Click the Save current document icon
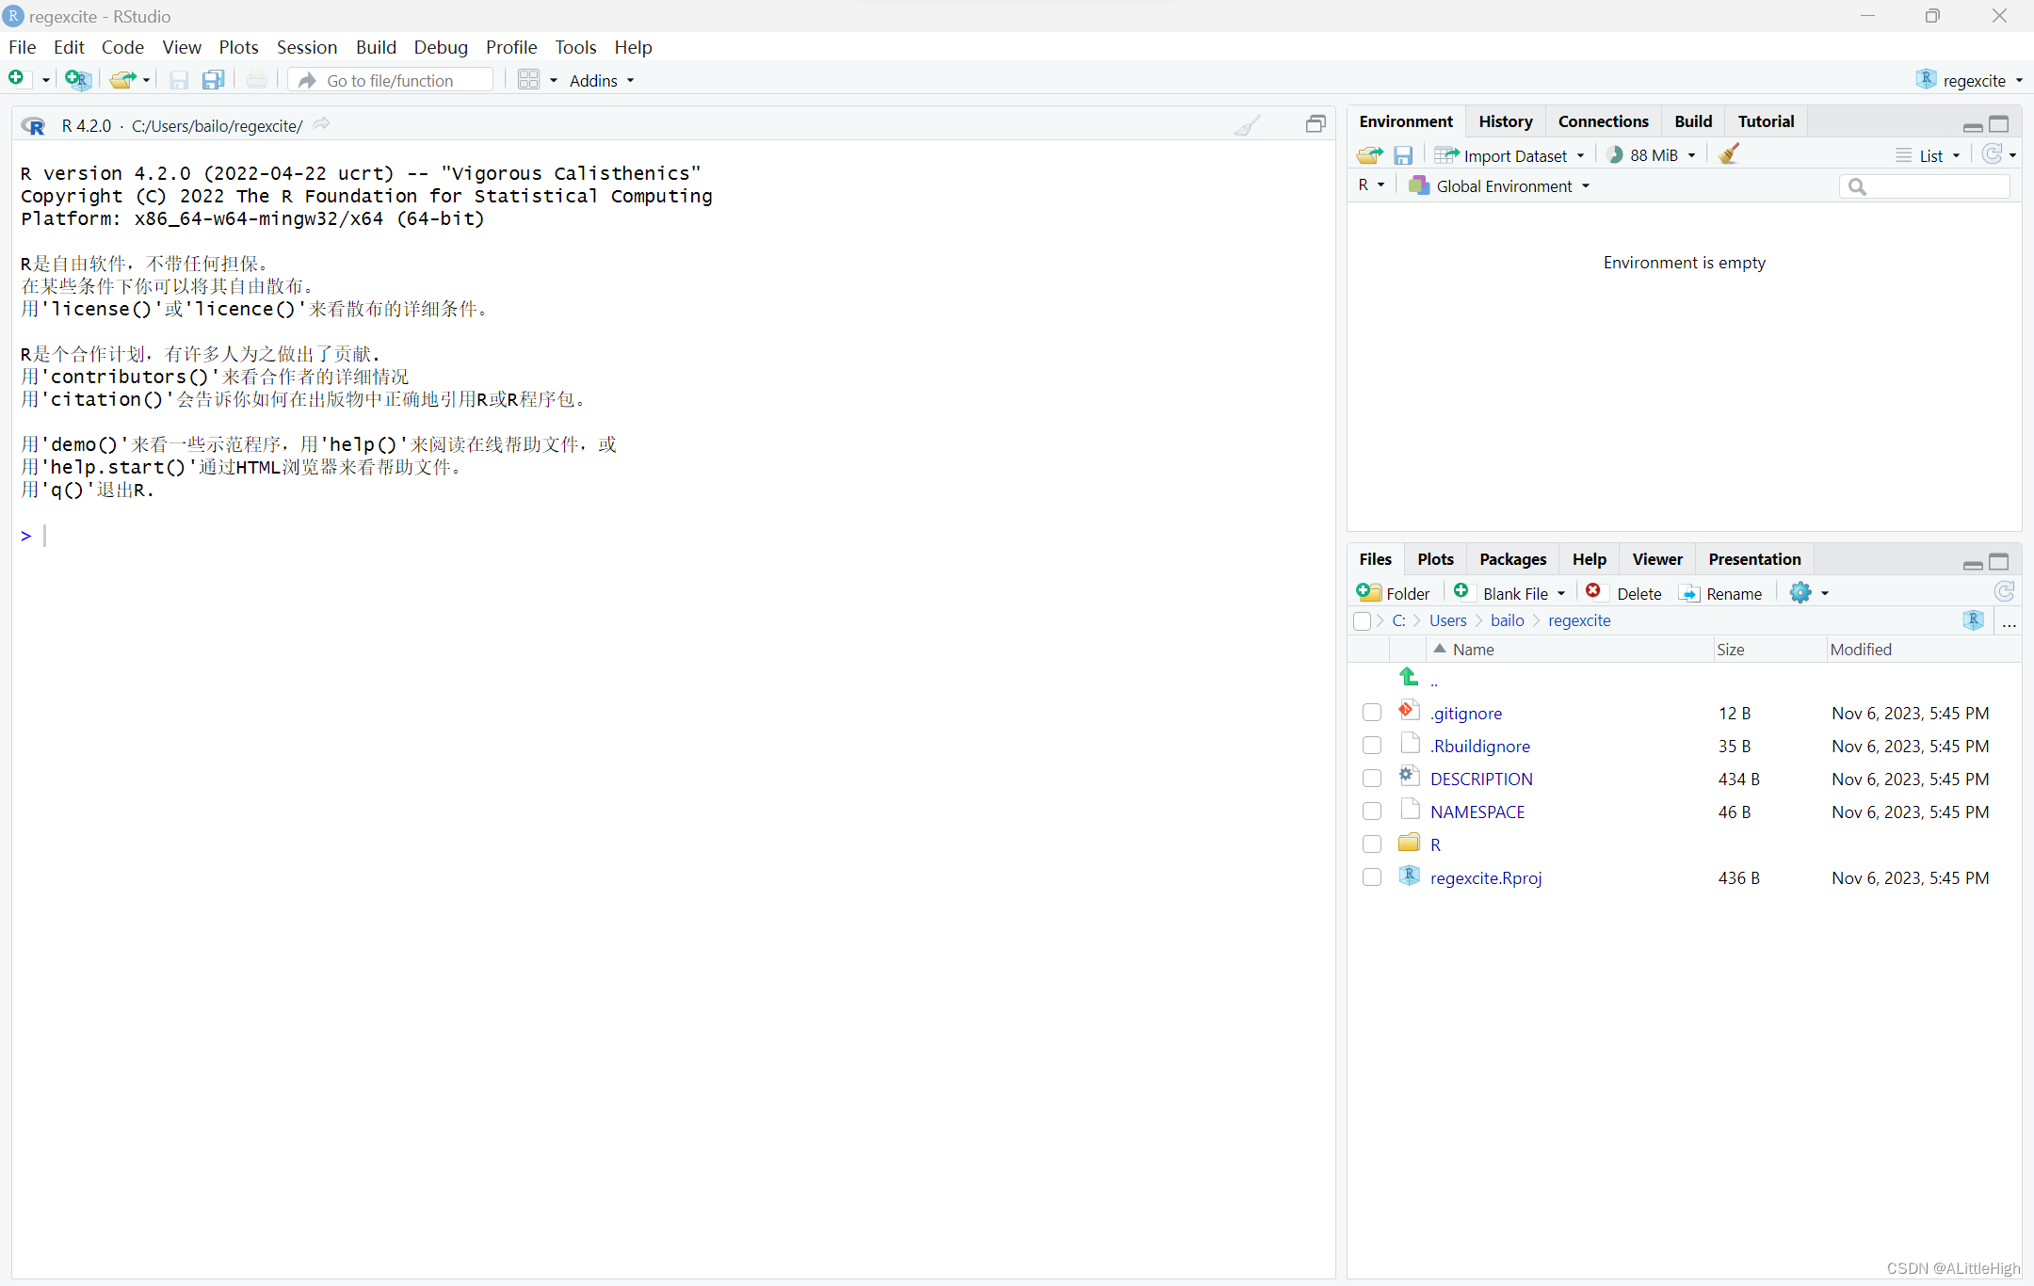The height and width of the screenshot is (1286, 2034). (x=179, y=80)
